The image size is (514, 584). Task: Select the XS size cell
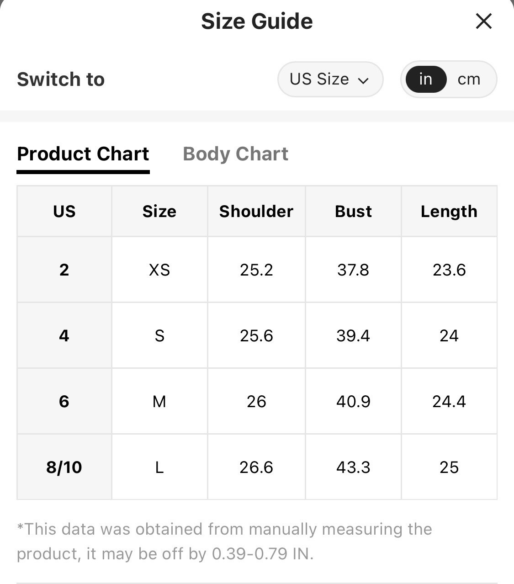point(159,270)
